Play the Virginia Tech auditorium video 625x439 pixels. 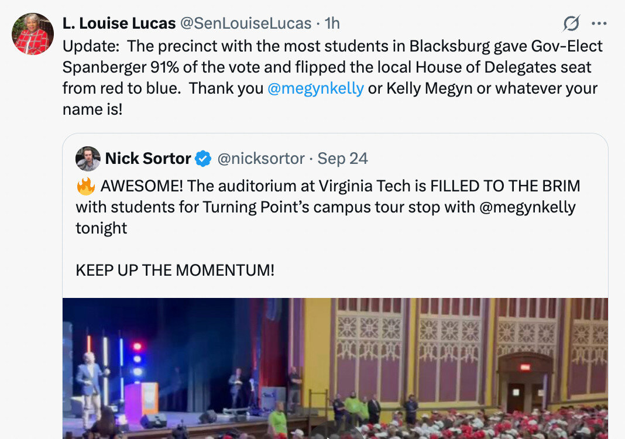335,369
